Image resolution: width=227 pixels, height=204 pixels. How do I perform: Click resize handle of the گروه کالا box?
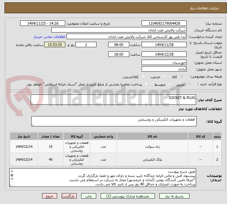tap(33, 125)
